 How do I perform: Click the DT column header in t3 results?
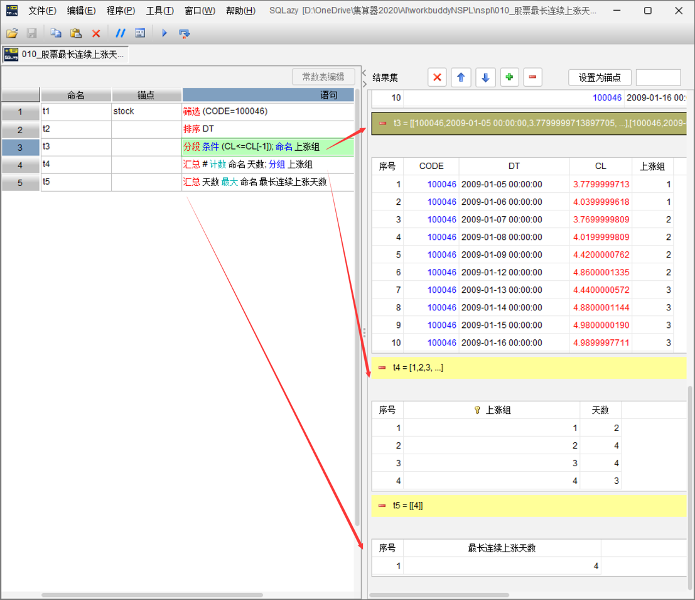pos(514,166)
